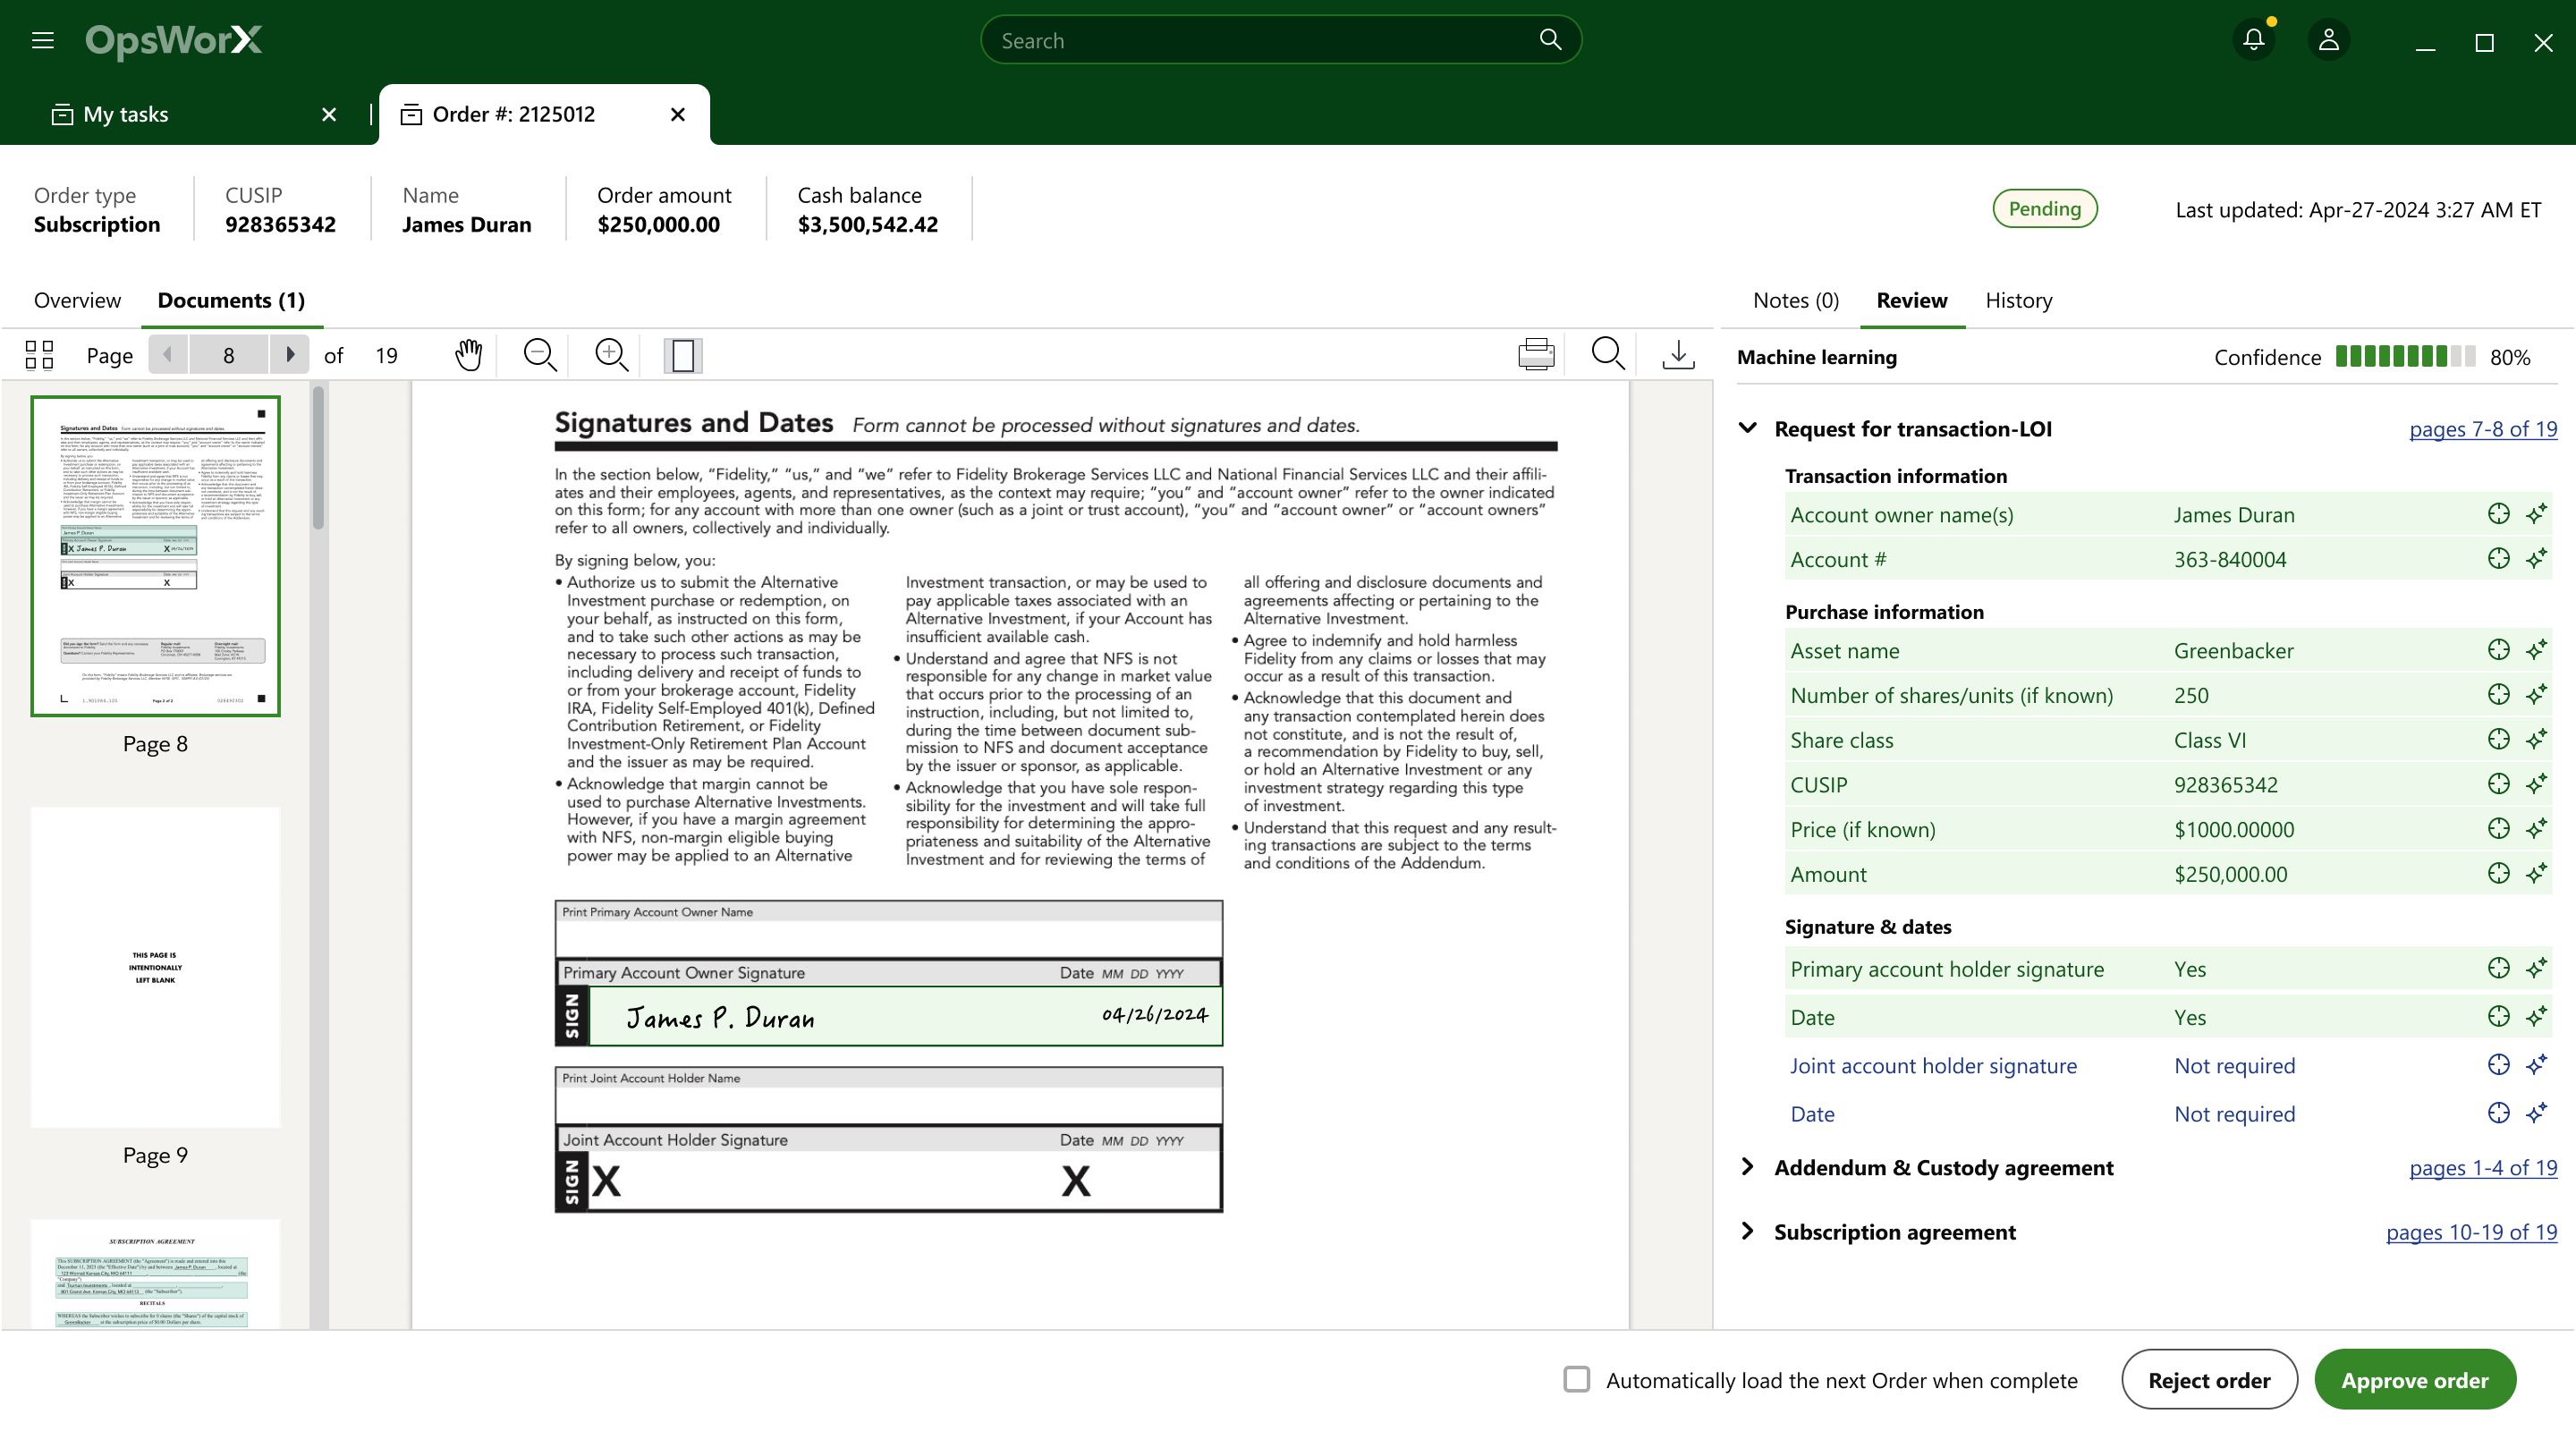Check automatically load next Order checkbox
The image size is (2576, 1431).
click(1577, 1379)
